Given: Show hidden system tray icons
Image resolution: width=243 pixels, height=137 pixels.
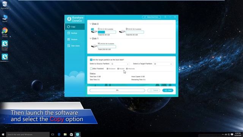Looking at the screenshot, I should click(x=223, y=134).
